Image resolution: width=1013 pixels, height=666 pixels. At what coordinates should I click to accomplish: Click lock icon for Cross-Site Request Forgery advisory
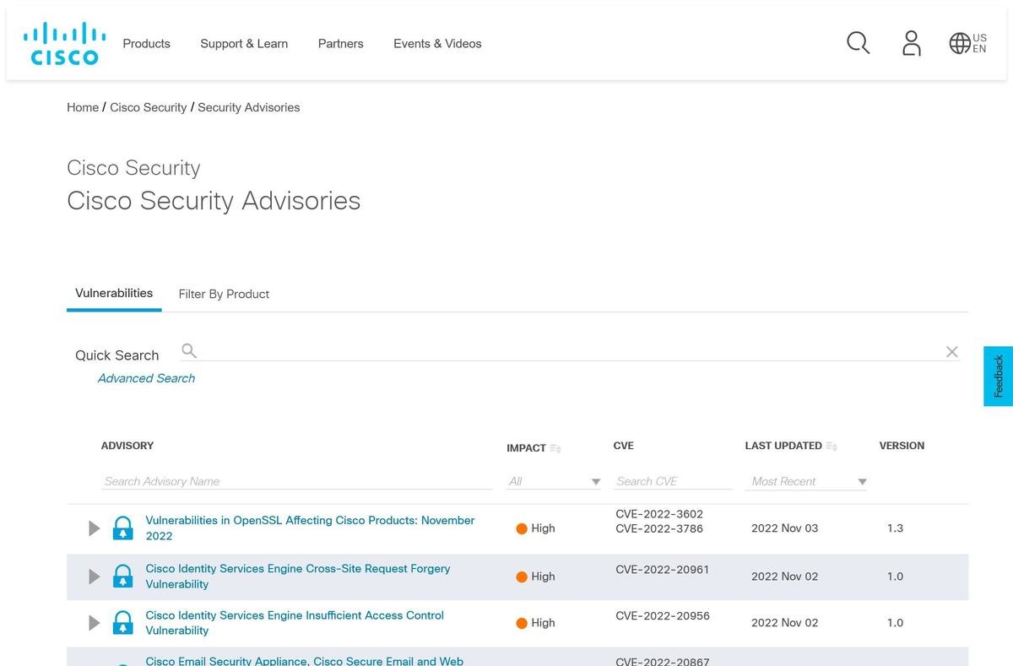pos(123,577)
